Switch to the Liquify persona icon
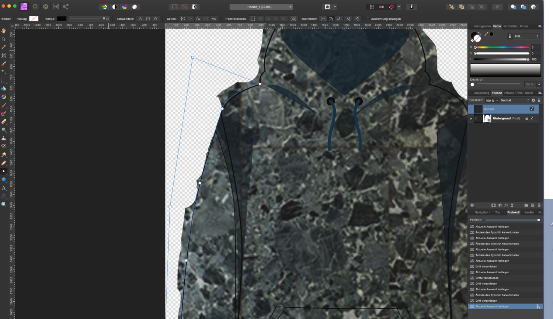 [x=35, y=7]
